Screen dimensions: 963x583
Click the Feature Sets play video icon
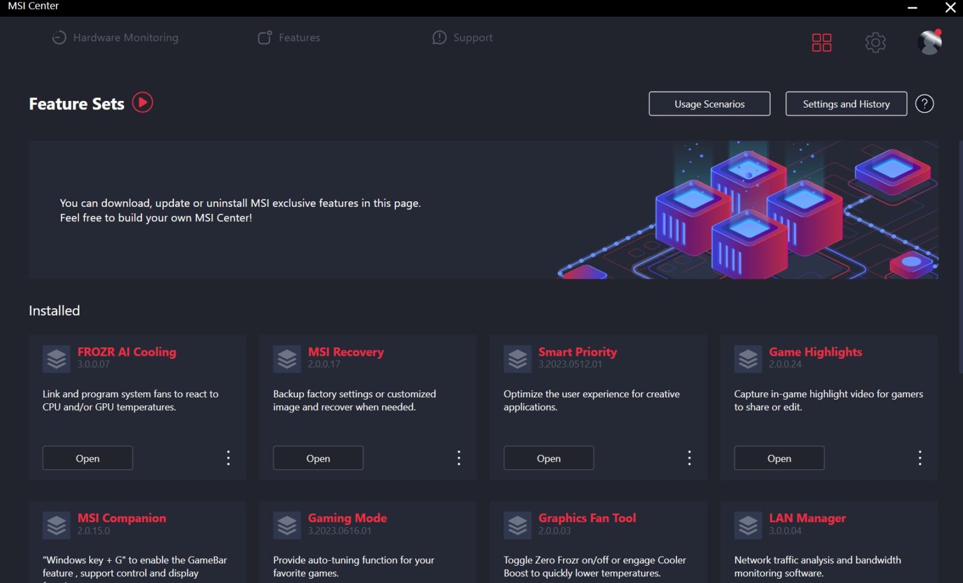(143, 103)
